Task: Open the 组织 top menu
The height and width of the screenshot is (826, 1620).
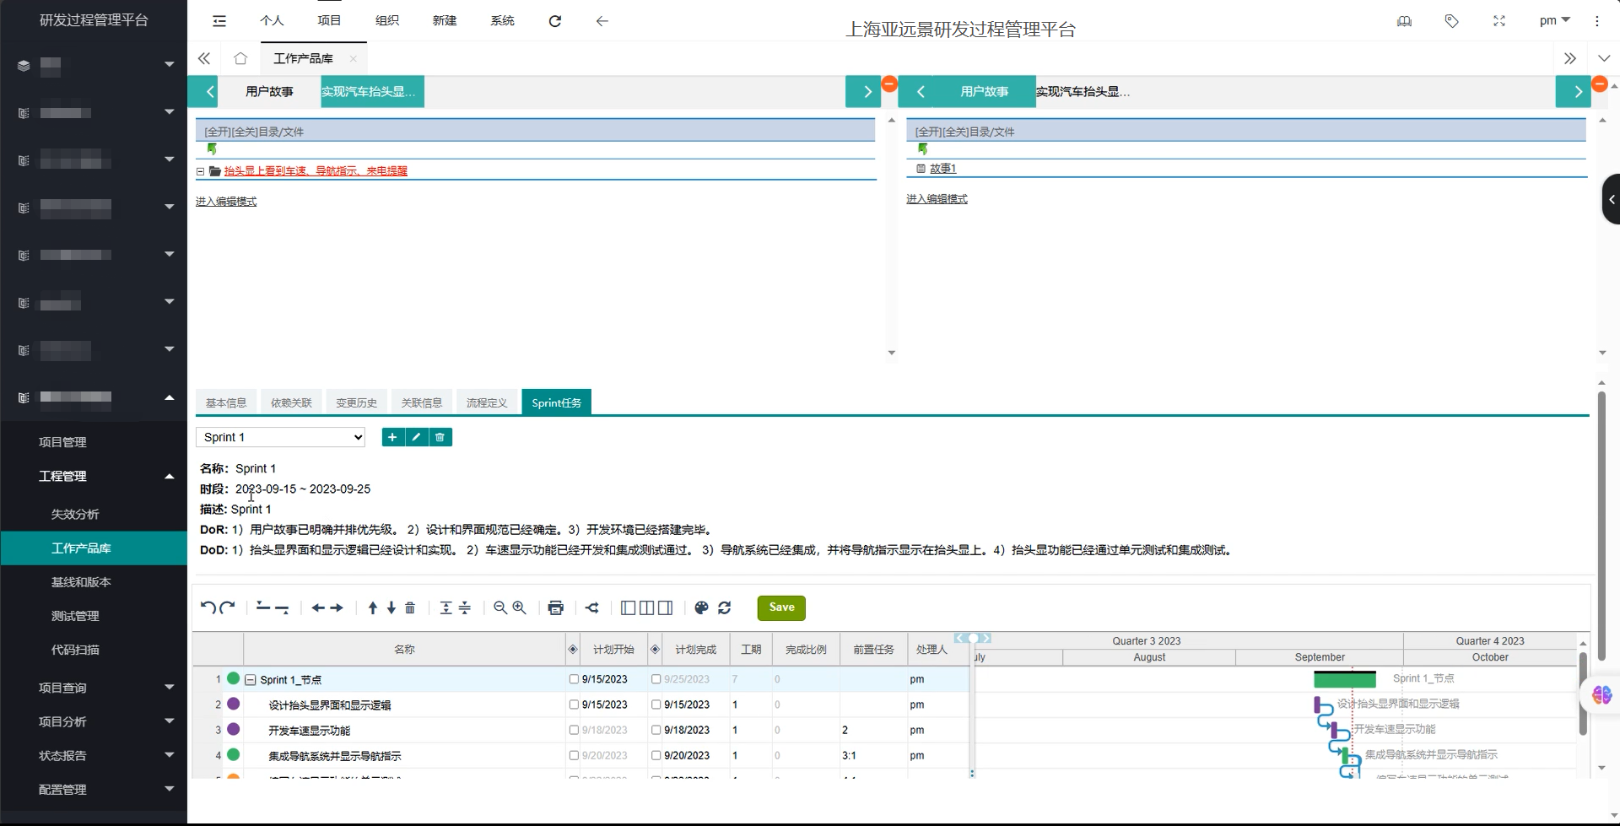Action: [x=387, y=20]
